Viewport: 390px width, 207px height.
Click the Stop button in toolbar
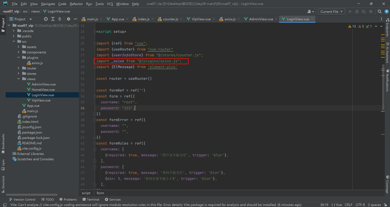click(371, 11)
